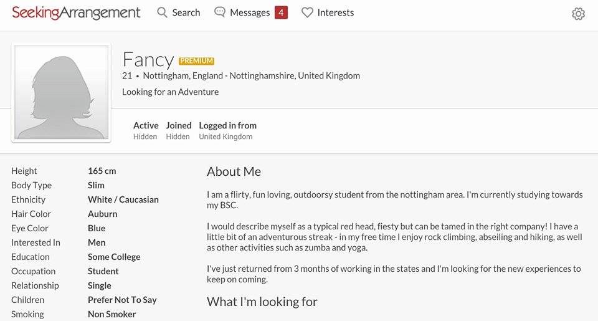
Task: Click the Logged in from United Kingdom info
Action: 228,130
